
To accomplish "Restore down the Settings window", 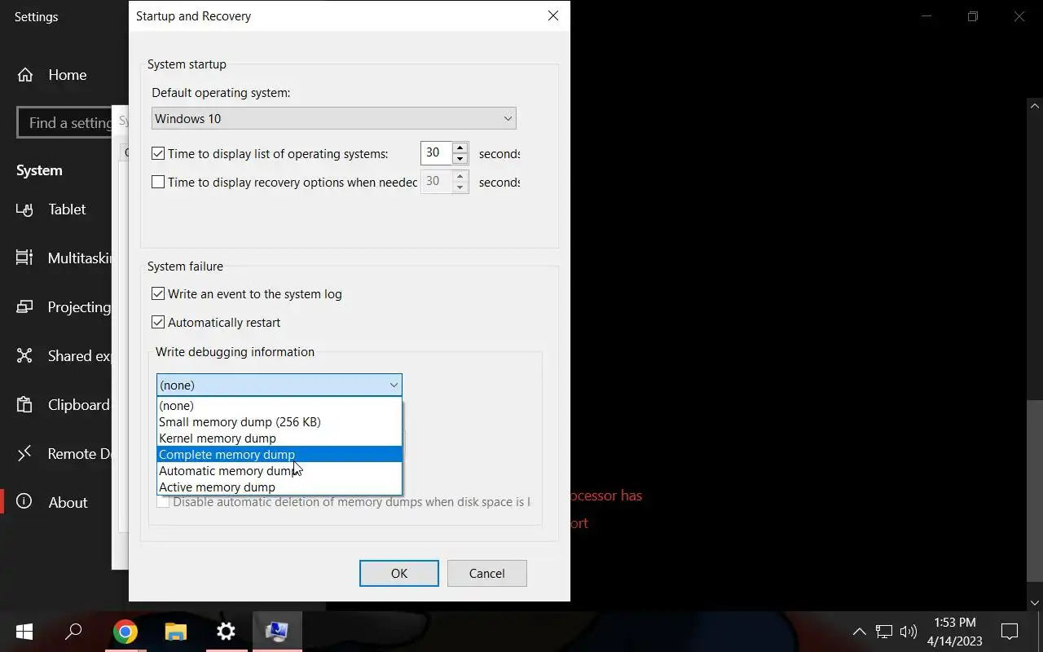I will coord(972,16).
